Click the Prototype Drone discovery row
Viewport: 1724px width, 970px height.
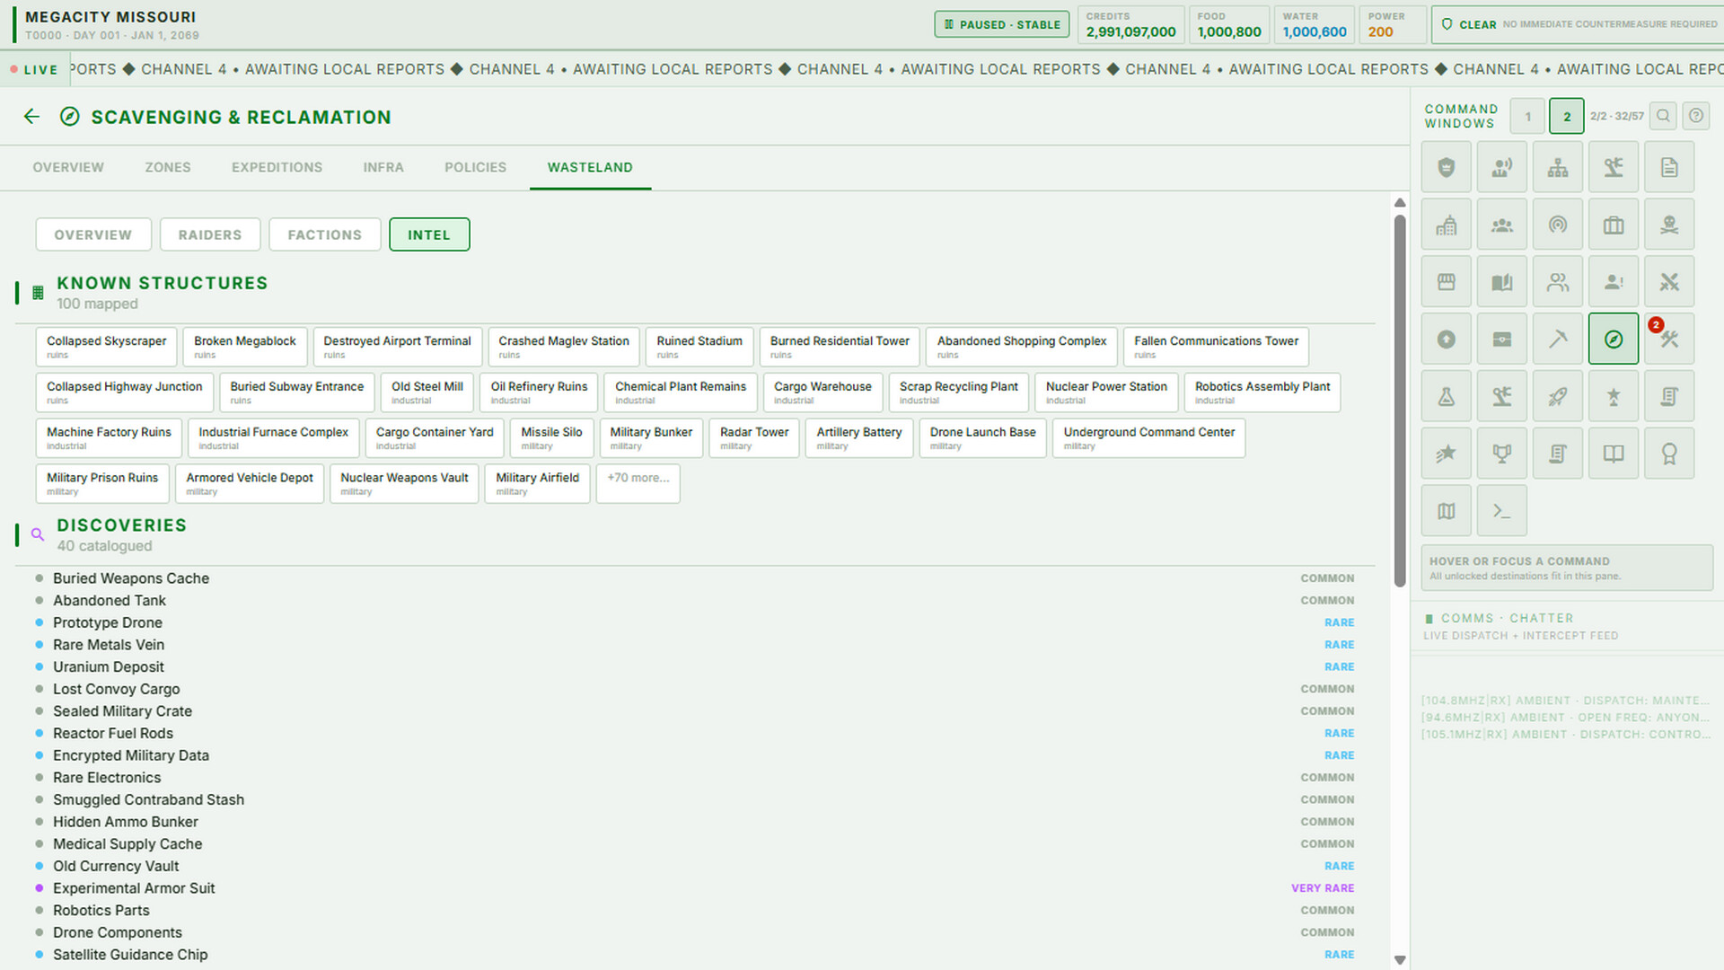tap(695, 622)
